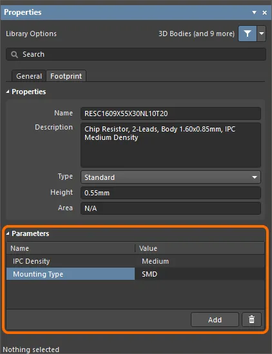Viewport: 272px width, 354px height.
Task: Close the Properties panel
Action: (264, 13)
